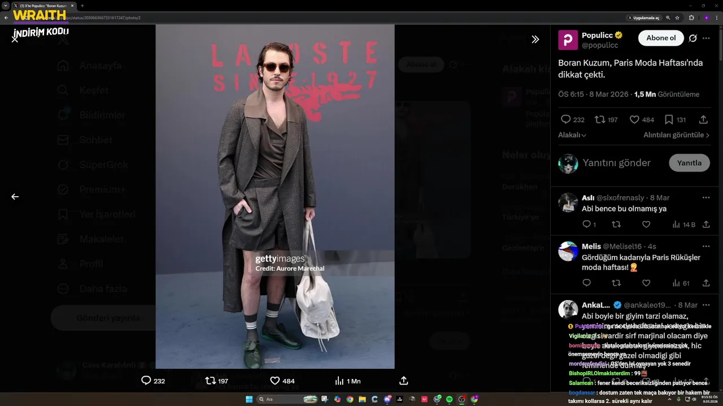Open AnkaL... user's profile avatar
Image resolution: width=723 pixels, height=406 pixels.
[x=568, y=310]
